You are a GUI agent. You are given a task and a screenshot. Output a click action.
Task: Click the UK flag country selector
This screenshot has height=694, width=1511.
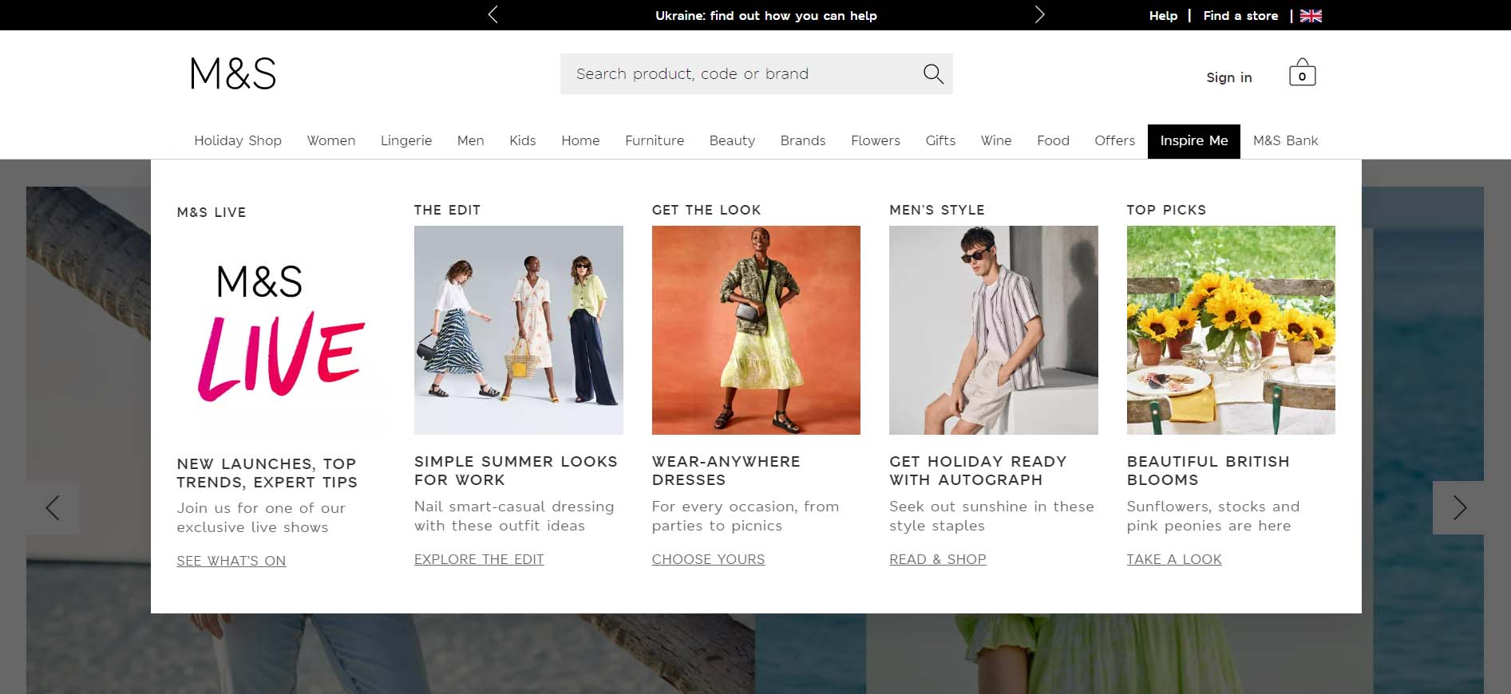(1311, 16)
